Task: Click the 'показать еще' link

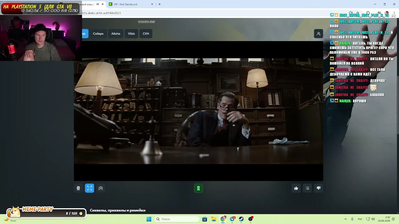Action: pyautogui.click(x=147, y=21)
